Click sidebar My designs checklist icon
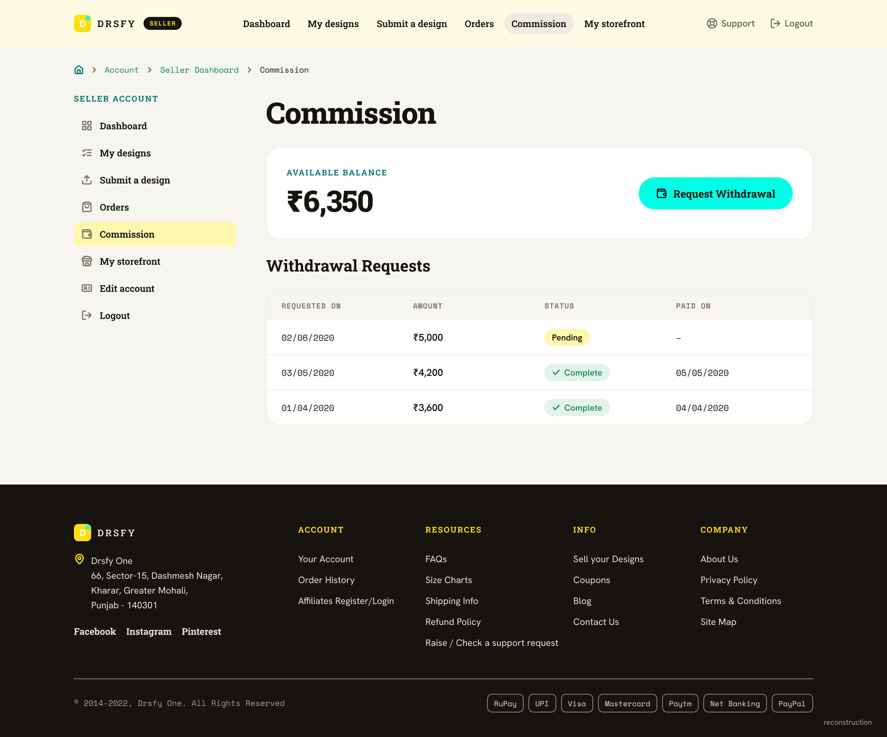 (87, 153)
